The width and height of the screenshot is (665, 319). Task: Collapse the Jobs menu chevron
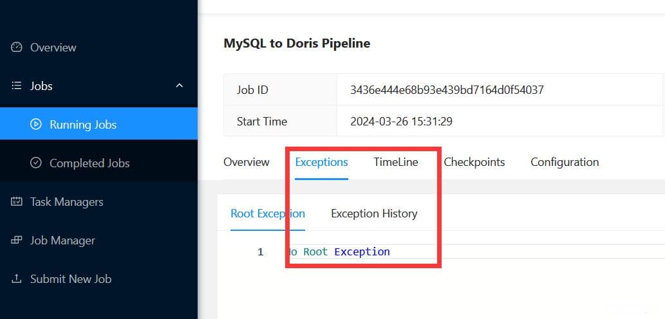coord(180,86)
